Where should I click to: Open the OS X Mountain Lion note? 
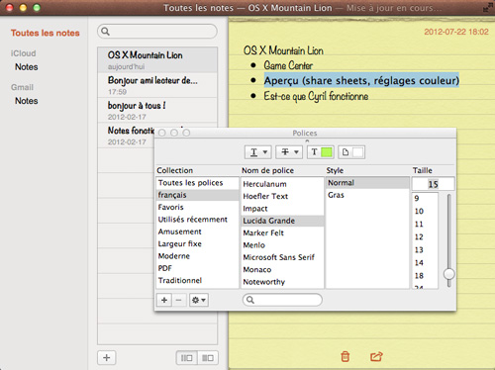[157, 59]
